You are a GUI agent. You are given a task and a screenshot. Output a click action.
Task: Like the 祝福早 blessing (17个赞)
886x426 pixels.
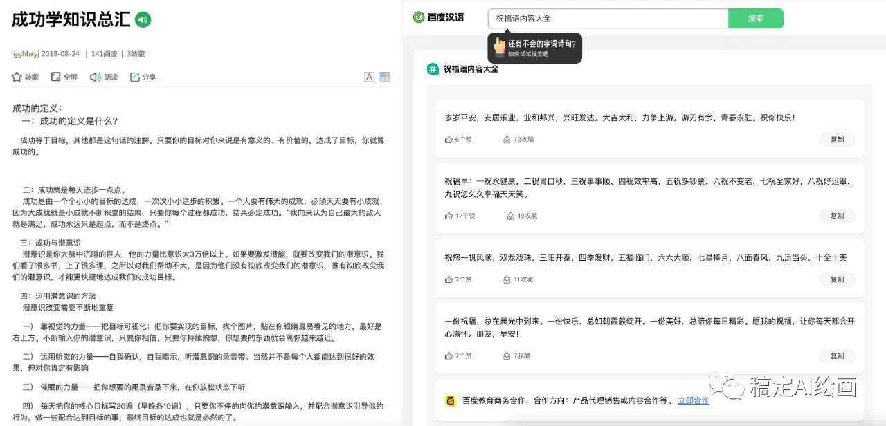click(x=449, y=216)
